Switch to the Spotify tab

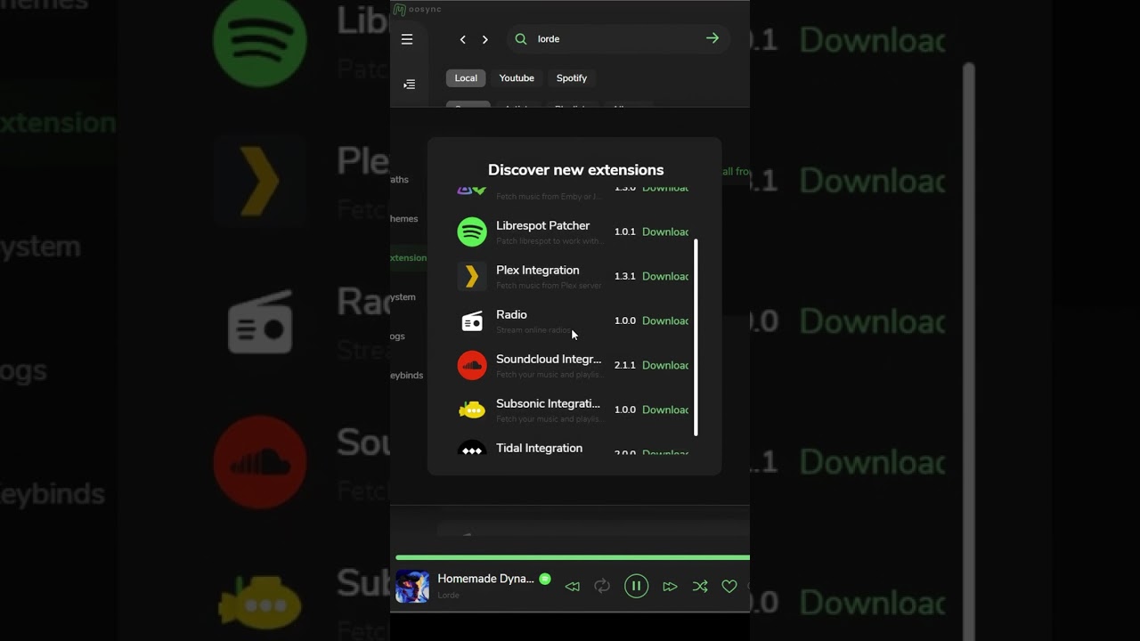(572, 78)
